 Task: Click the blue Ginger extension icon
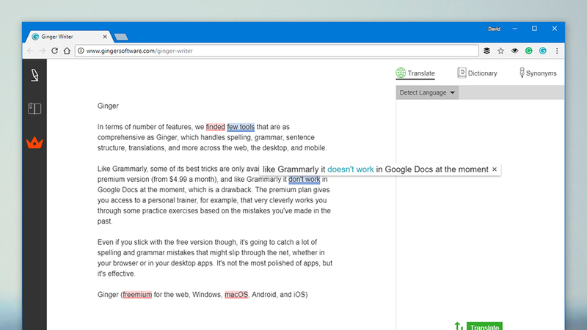coord(543,51)
